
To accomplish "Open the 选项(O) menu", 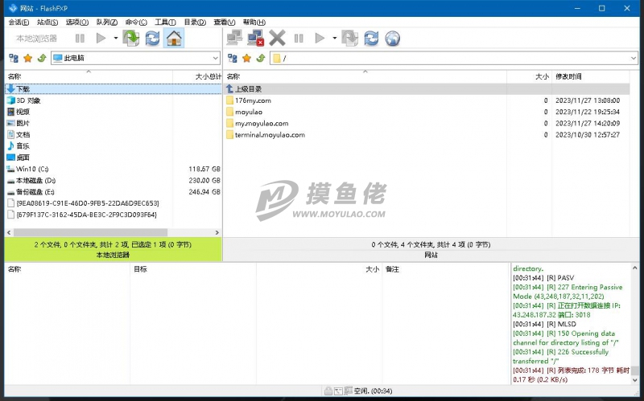I will (77, 23).
